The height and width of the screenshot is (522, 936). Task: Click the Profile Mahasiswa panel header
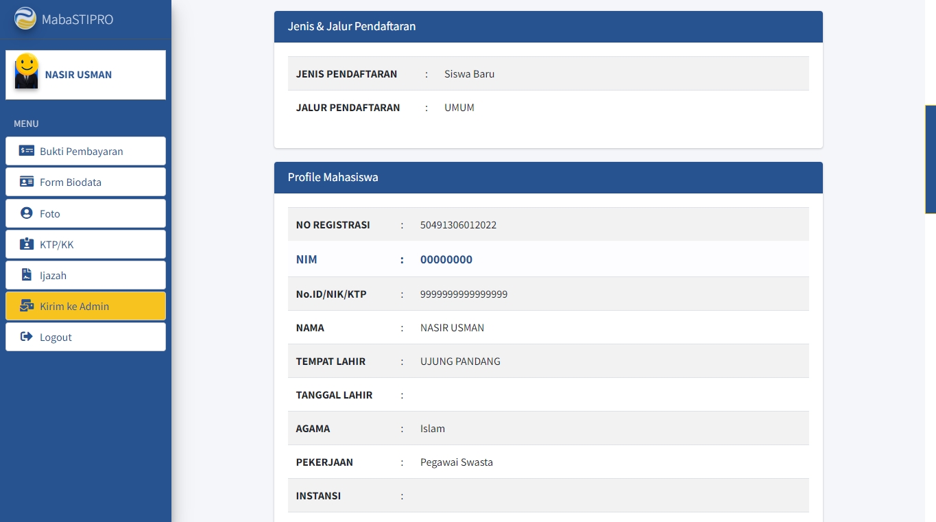tap(548, 178)
